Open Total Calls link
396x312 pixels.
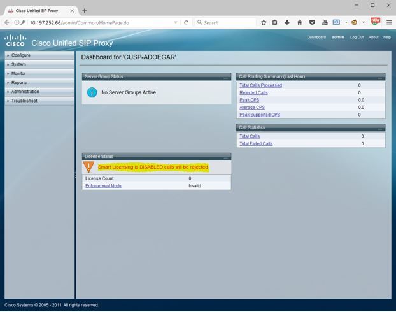pyautogui.click(x=250, y=136)
